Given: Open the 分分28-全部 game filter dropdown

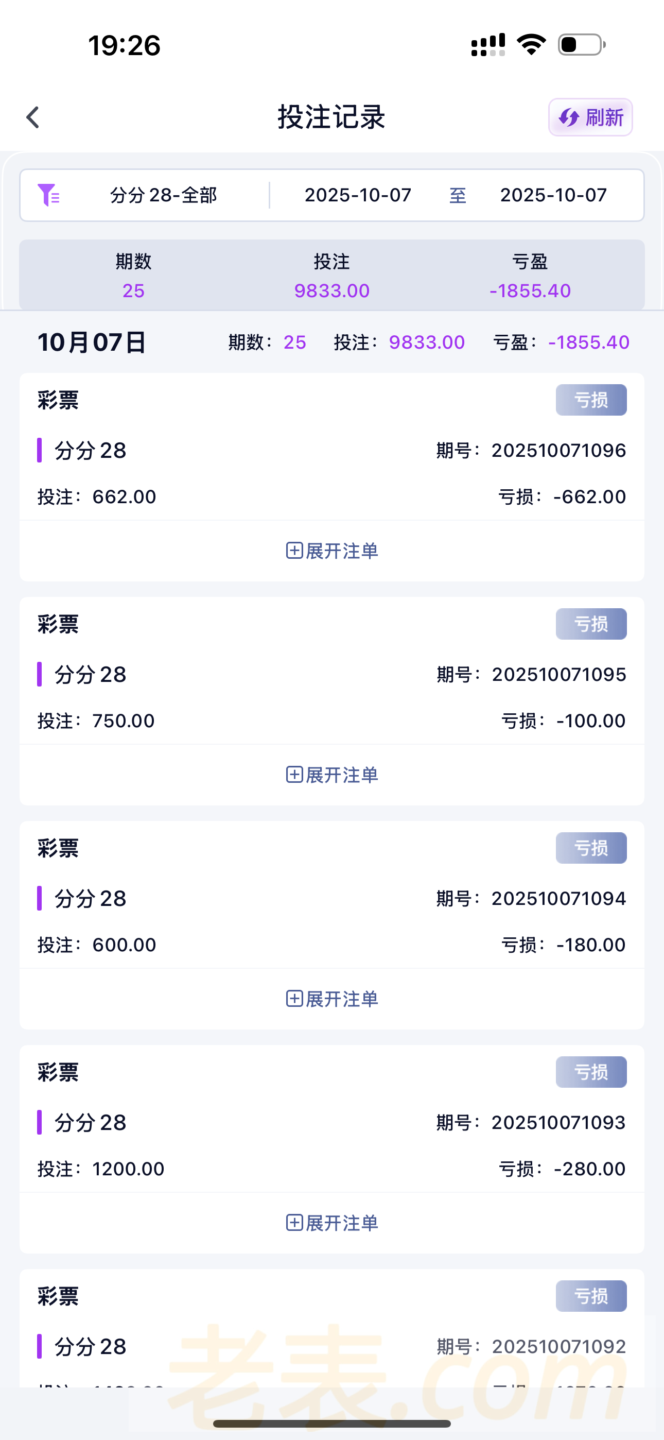Looking at the screenshot, I should coord(163,195).
